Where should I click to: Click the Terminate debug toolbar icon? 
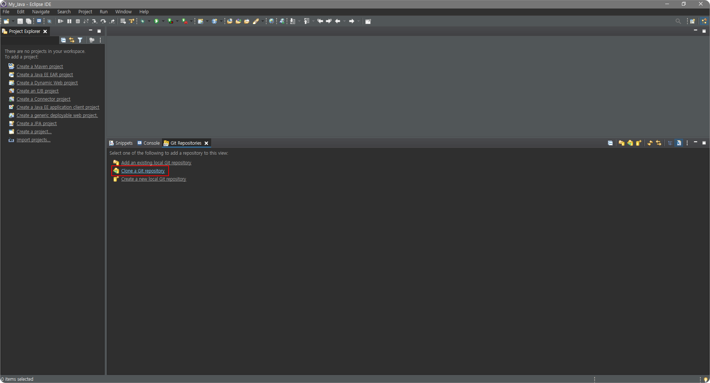coord(78,21)
